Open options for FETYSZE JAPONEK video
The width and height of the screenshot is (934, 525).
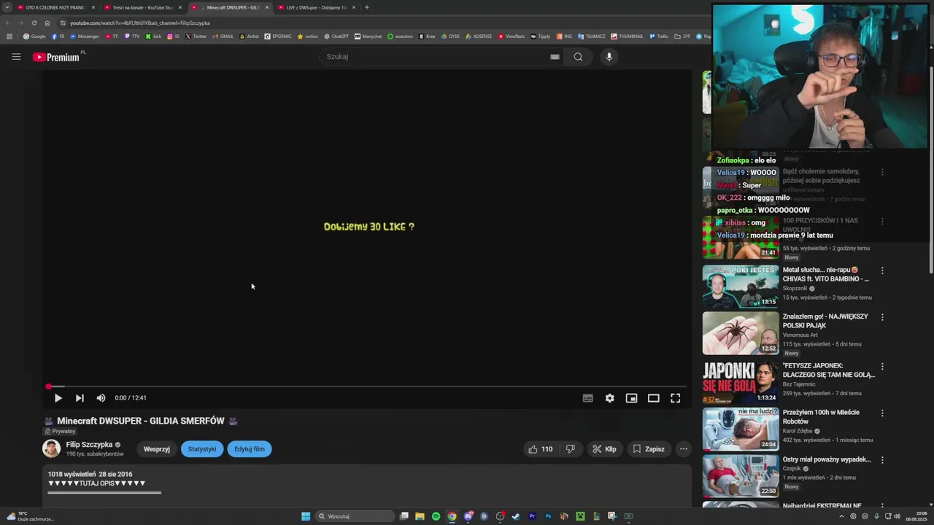pos(882,367)
